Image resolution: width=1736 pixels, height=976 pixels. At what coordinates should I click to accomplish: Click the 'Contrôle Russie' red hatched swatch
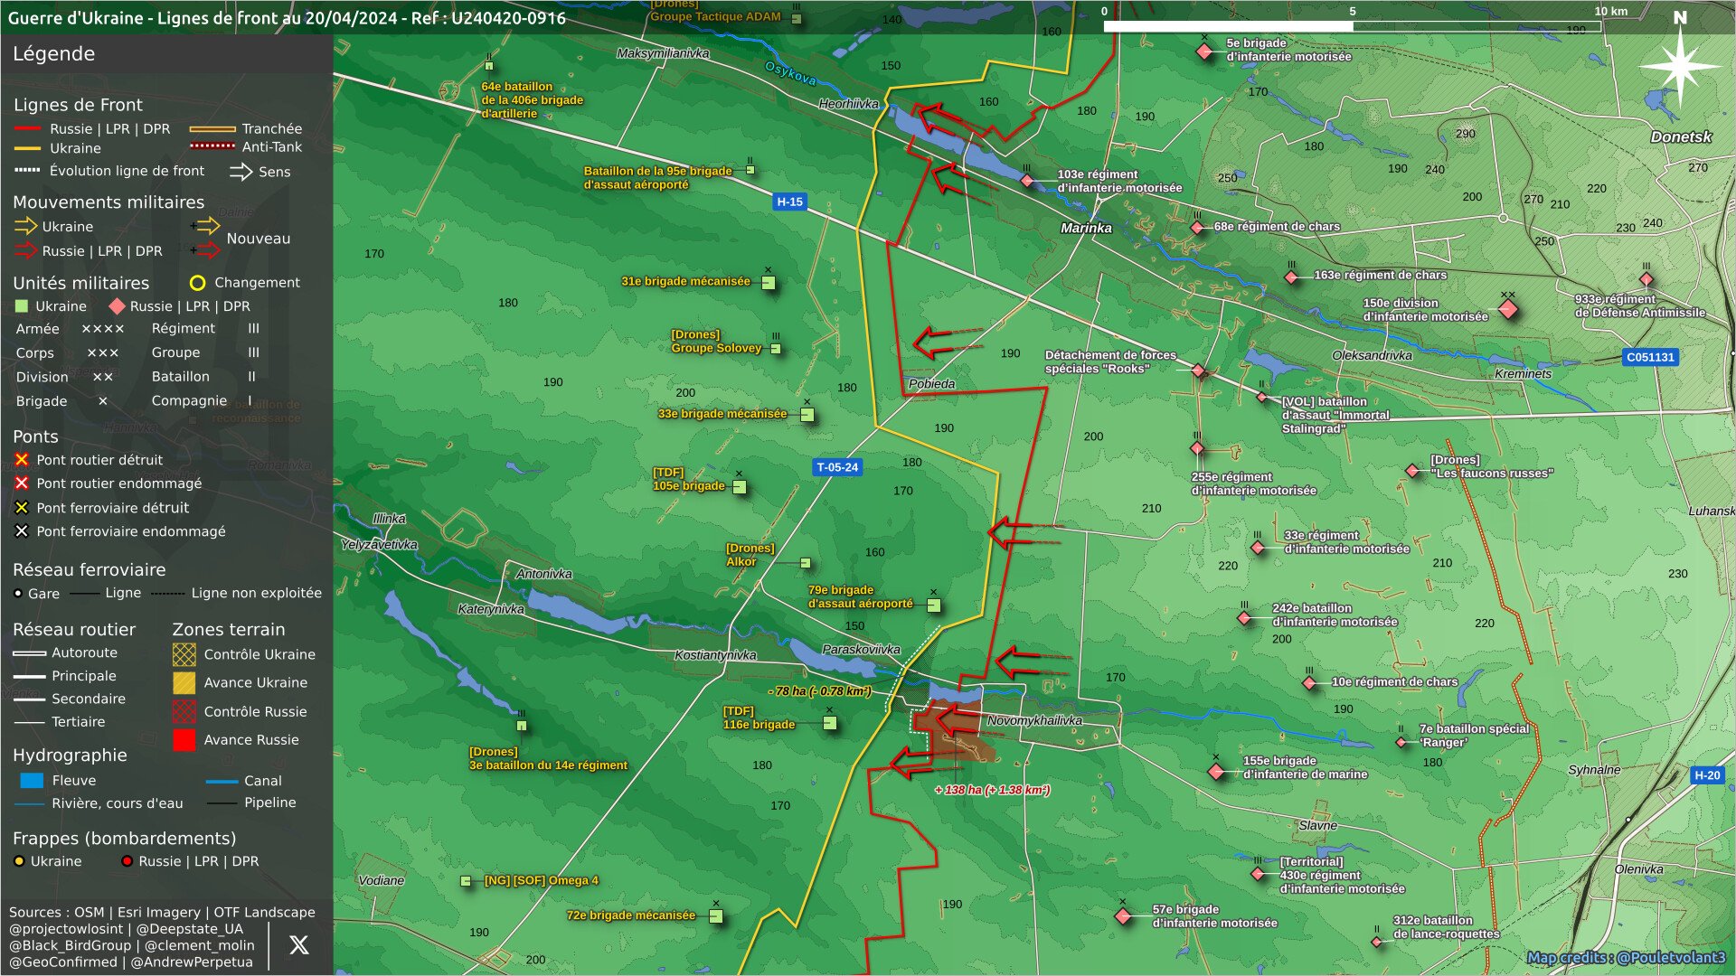point(184,711)
